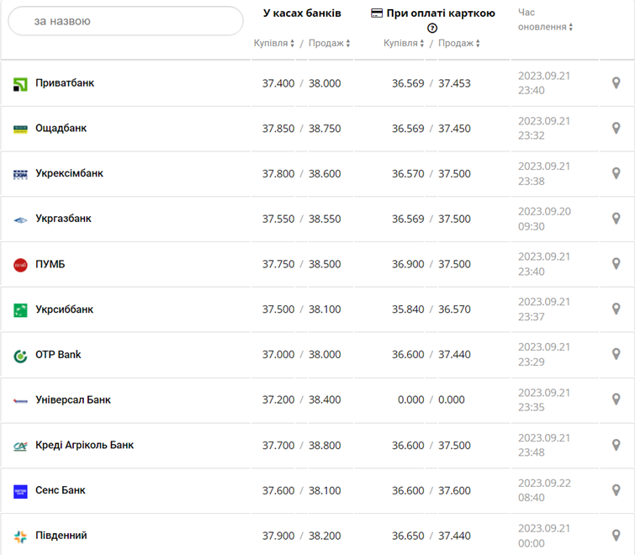The width and height of the screenshot is (635, 555).
Task: Focus the 'за назвою' search field
Action: (126, 21)
